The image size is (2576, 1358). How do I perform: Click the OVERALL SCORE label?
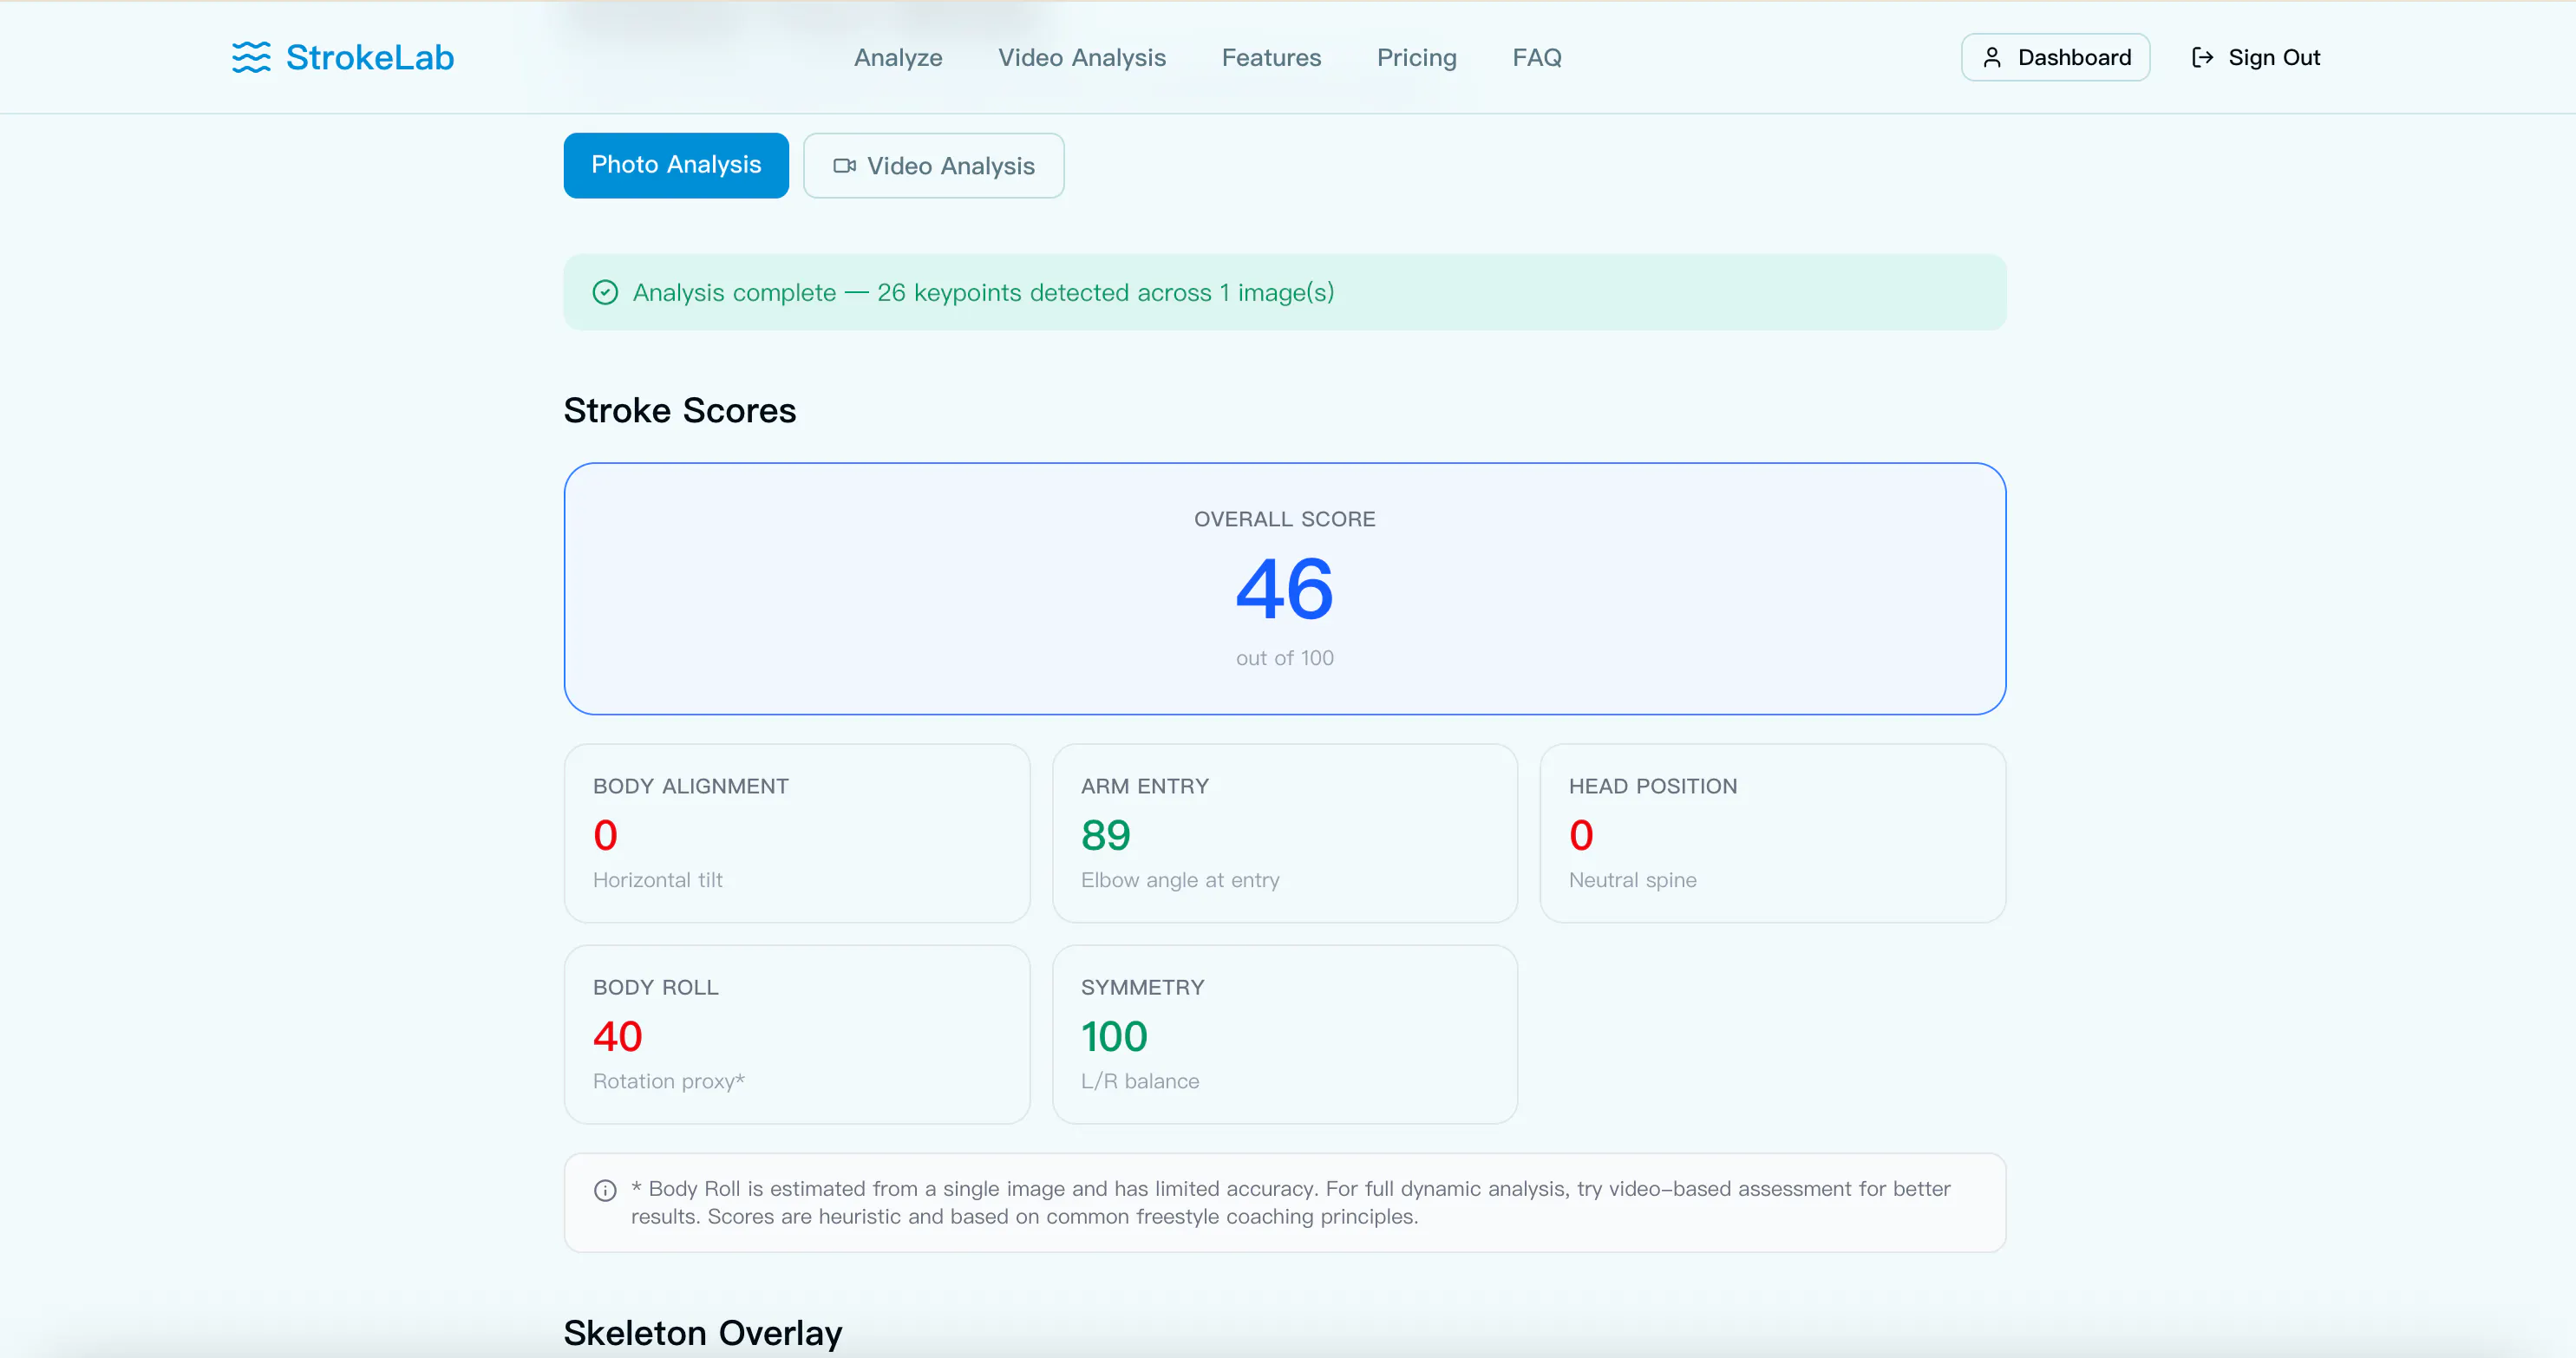[1284, 519]
